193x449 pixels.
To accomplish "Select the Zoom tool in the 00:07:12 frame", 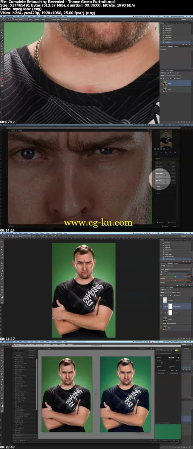I will pyautogui.click(x=2, y=75).
